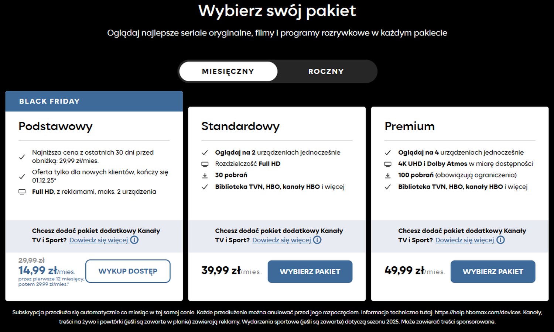Click download icon beside '100 pobrań'
The height and width of the screenshot is (332, 554).
(388, 176)
